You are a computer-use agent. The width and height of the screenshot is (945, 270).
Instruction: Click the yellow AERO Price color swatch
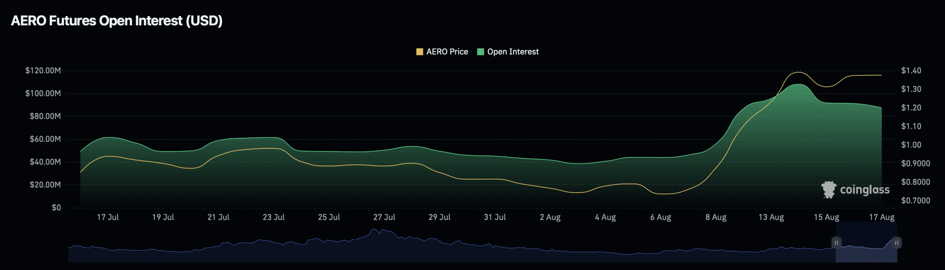point(419,52)
